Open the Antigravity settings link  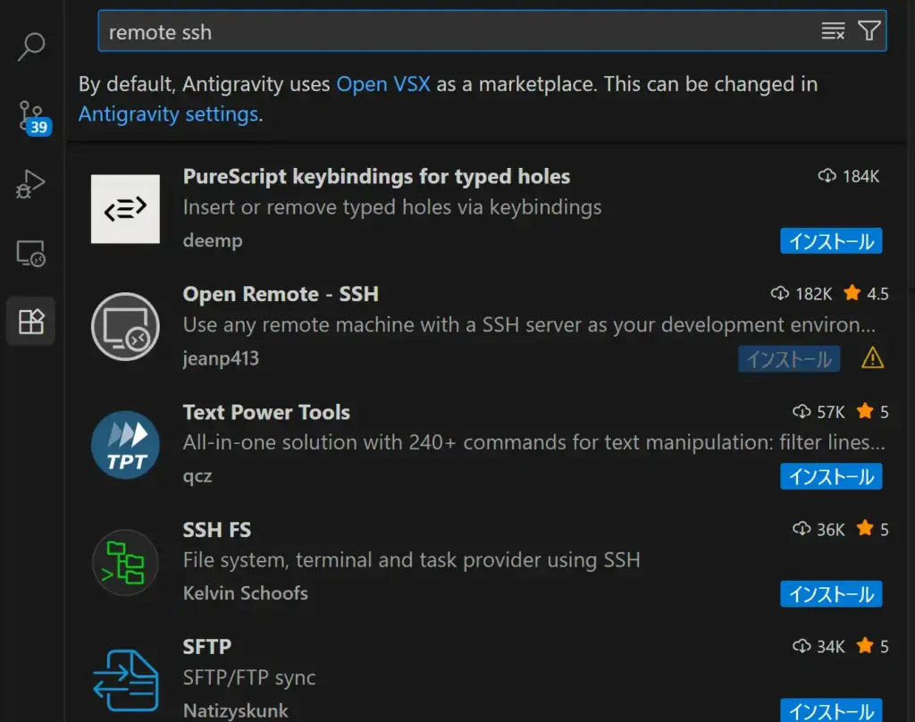(168, 114)
